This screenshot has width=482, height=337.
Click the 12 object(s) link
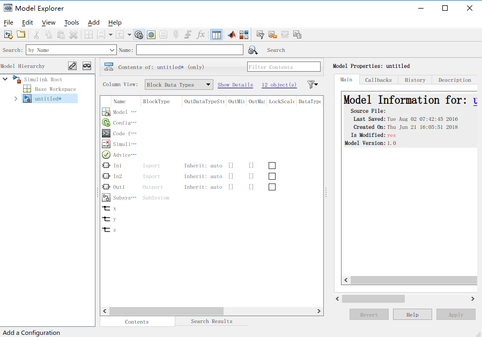(x=279, y=85)
